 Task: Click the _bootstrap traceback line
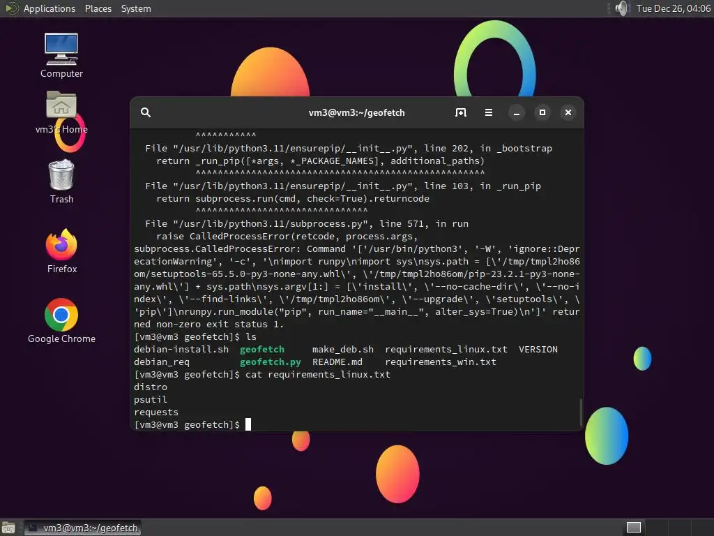click(x=349, y=149)
